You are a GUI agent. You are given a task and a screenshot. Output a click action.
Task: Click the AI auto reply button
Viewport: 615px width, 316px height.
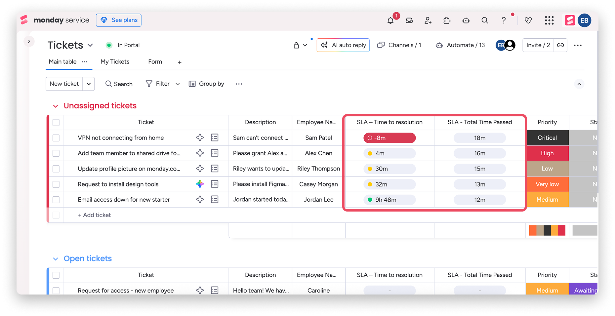click(x=343, y=45)
